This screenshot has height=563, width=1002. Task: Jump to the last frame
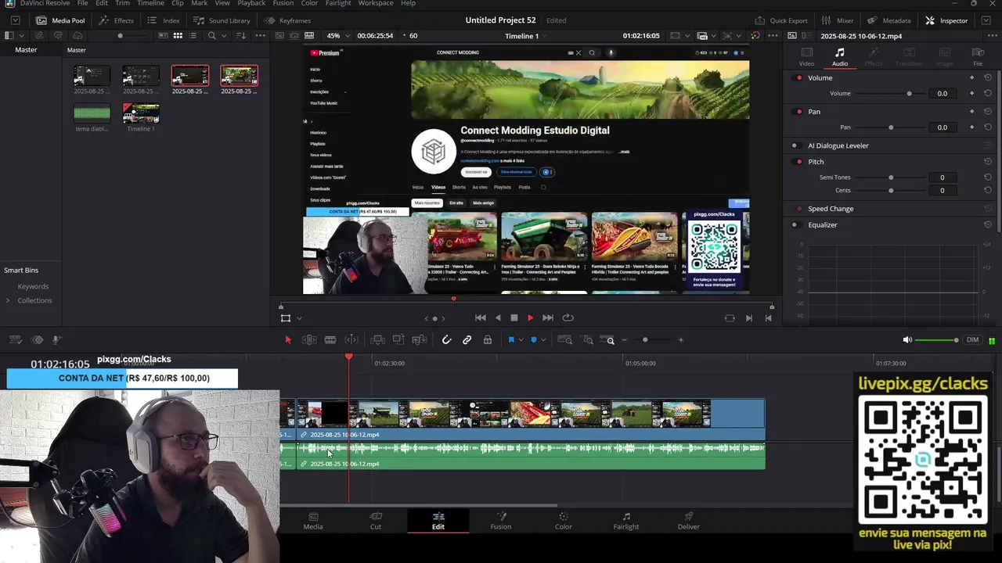(548, 317)
